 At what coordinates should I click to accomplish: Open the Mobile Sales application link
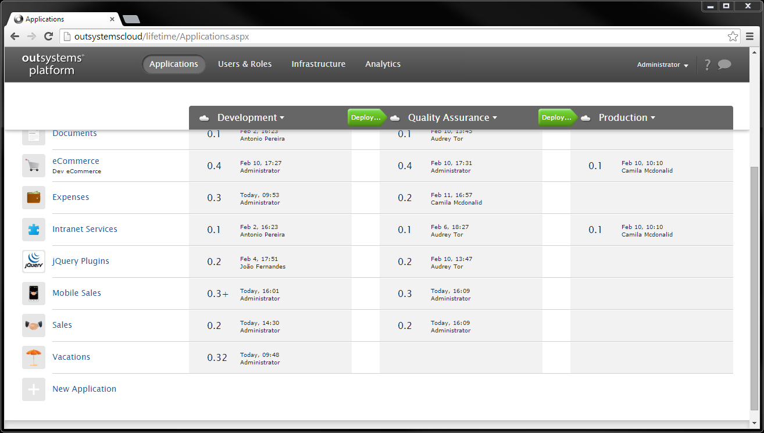pos(77,293)
